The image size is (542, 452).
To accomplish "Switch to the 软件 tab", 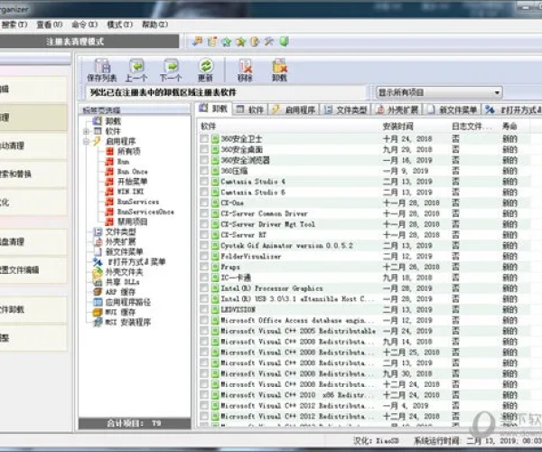I will tap(250, 109).
